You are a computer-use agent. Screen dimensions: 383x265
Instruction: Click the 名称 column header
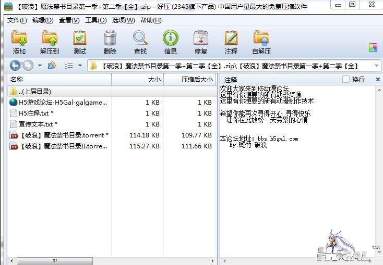(17, 80)
